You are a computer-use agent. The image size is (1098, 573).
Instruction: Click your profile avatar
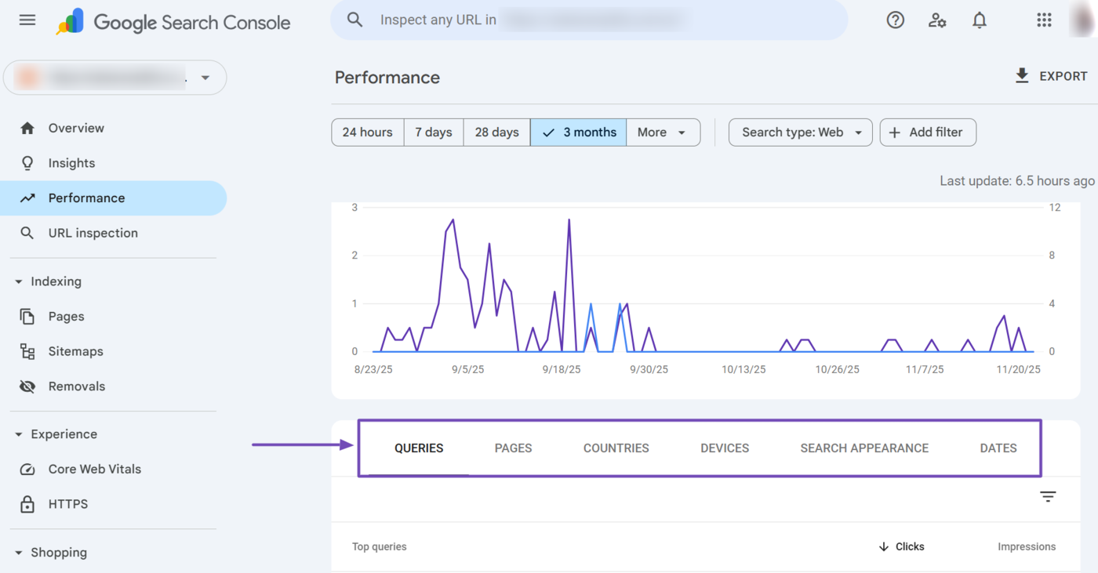[1083, 20]
